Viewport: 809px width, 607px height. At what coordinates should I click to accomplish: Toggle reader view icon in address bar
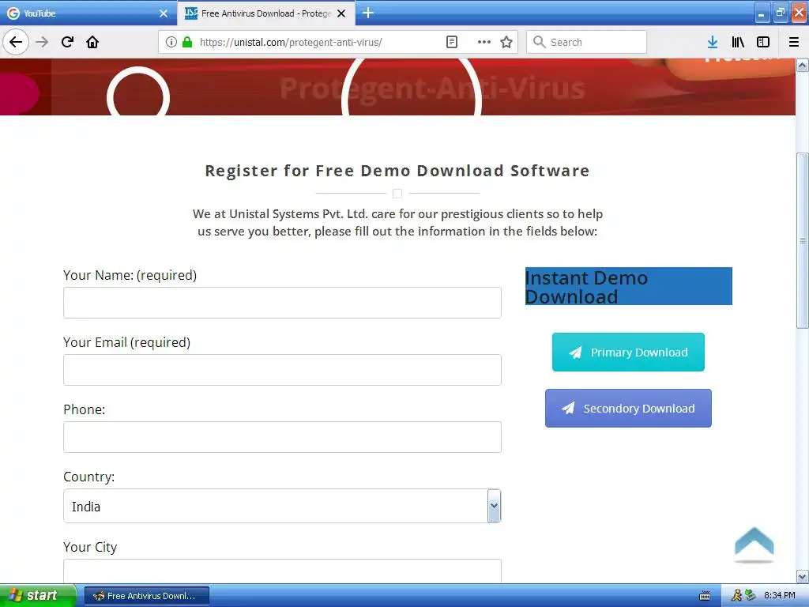pos(451,43)
